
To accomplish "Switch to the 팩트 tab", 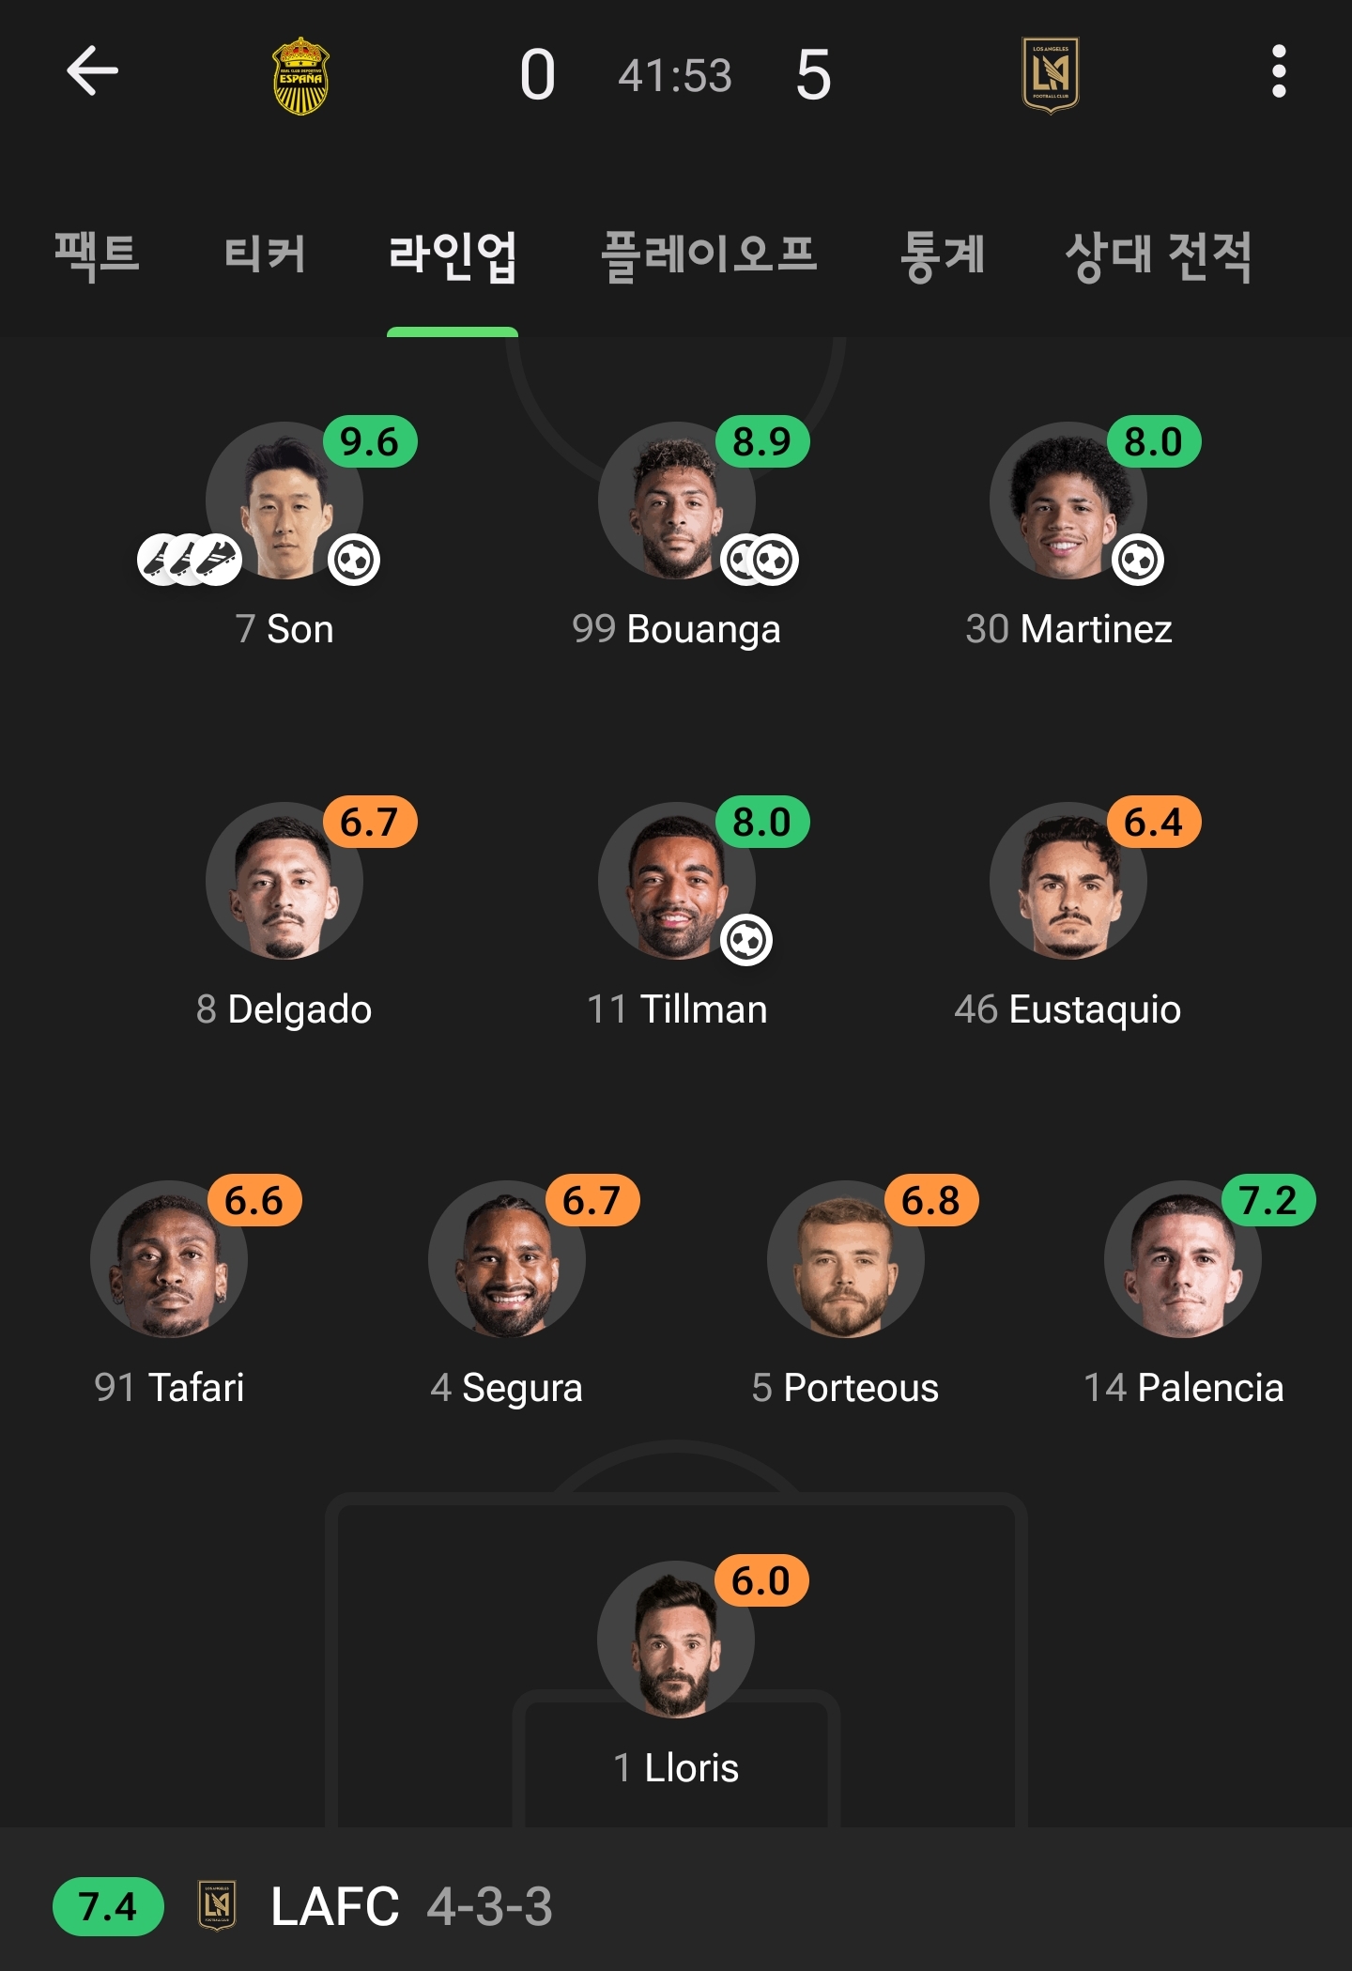I will (x=97, y=255).
